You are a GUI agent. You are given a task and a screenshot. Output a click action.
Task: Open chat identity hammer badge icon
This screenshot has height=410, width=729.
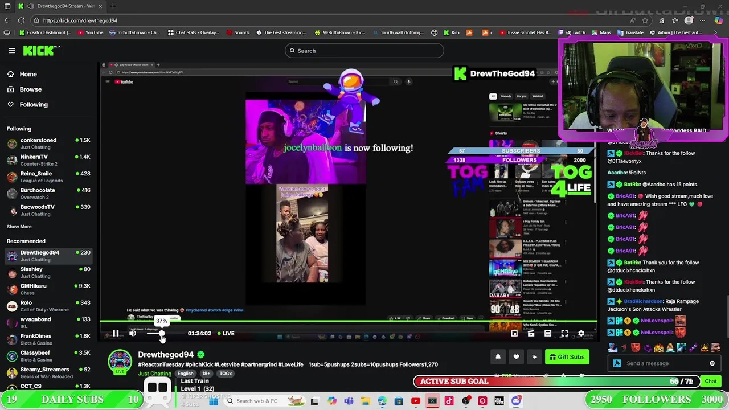(617, 363)
